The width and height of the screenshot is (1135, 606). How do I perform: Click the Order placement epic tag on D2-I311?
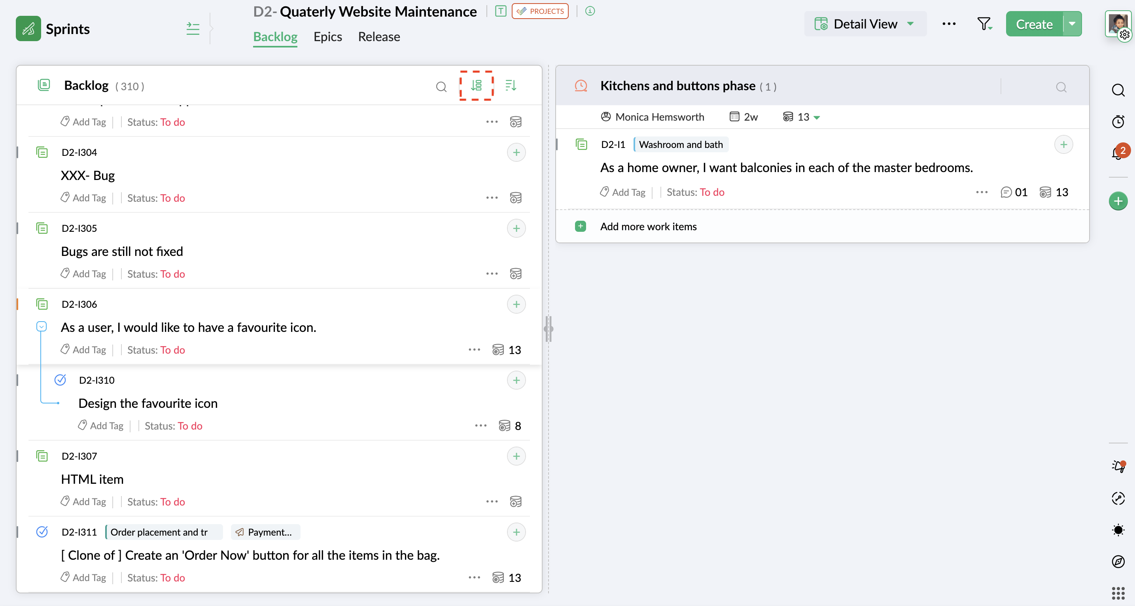point(164,532)
